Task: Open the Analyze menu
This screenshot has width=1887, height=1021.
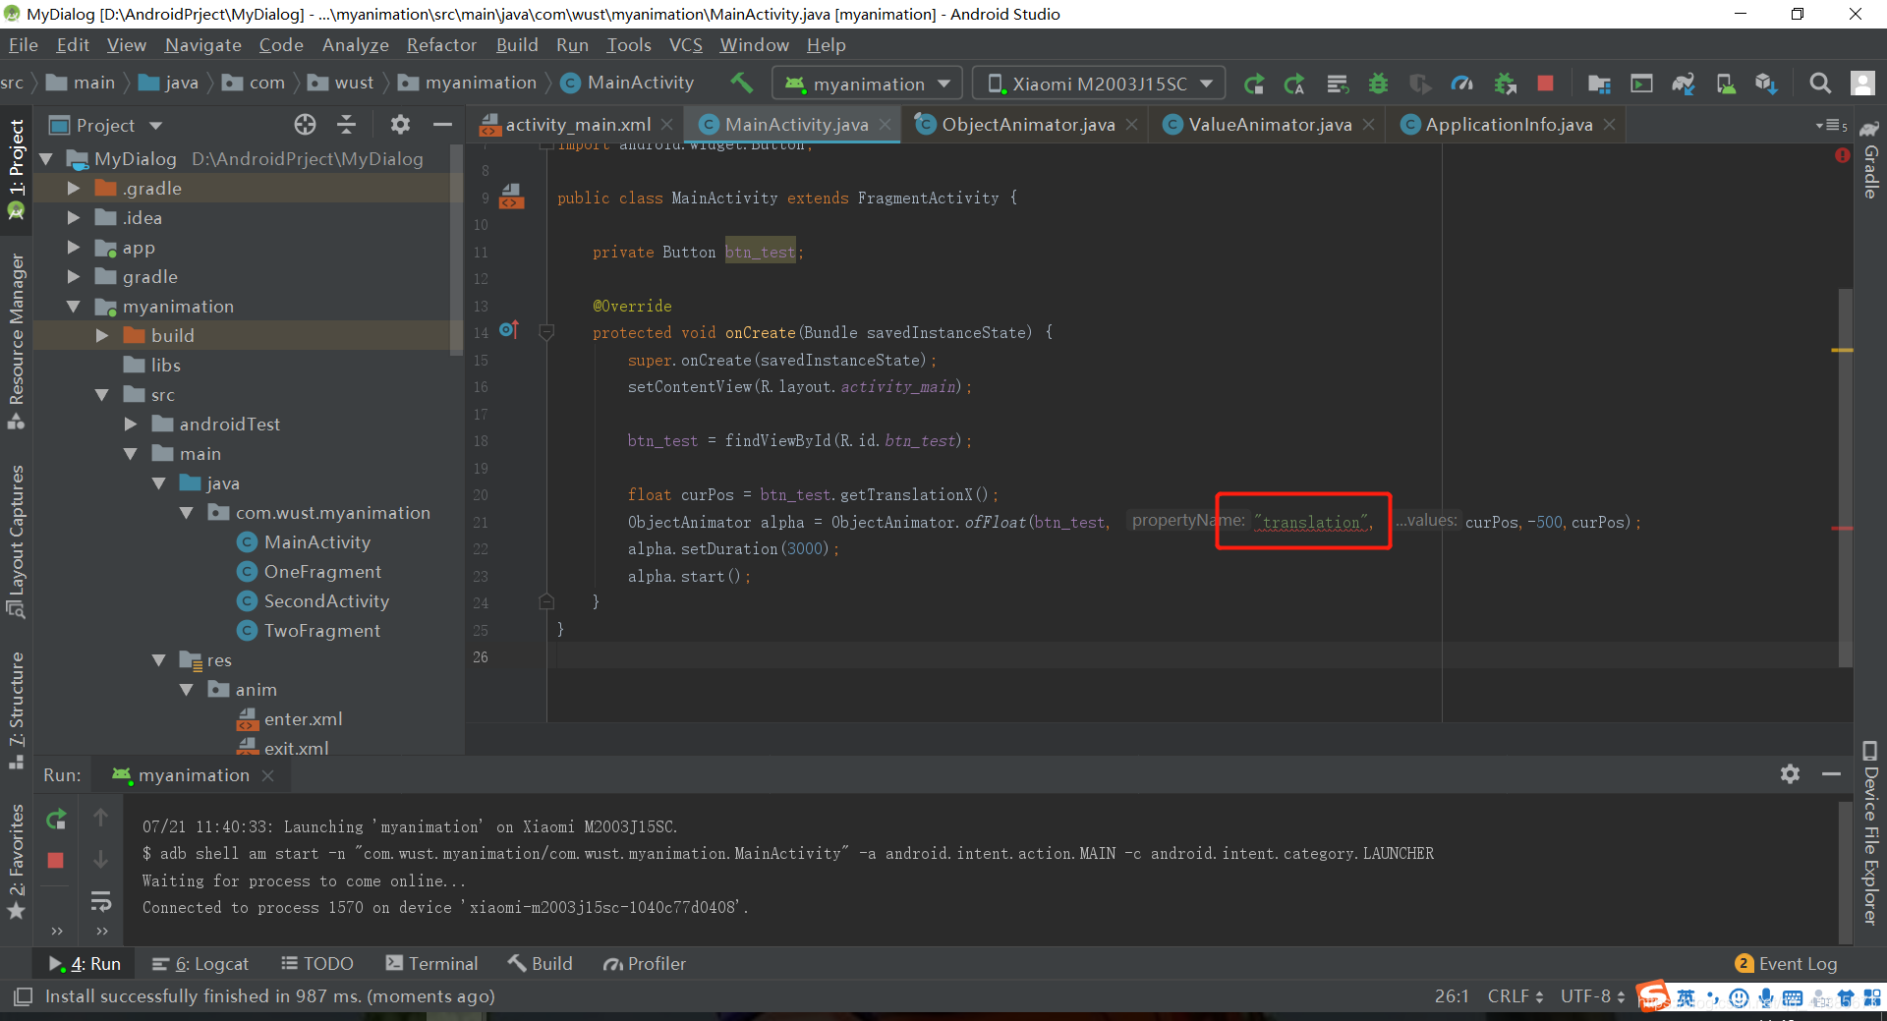Action: [x=355, y=45]
